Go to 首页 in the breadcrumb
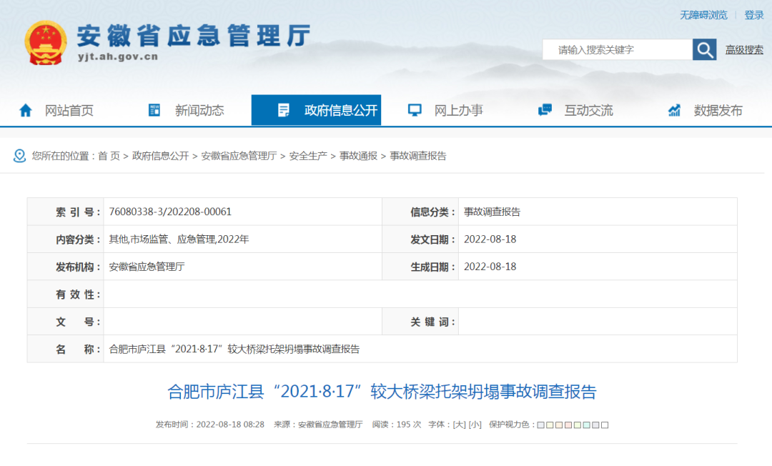The width and height of the screenshot is (772, 466). (109, 156)
